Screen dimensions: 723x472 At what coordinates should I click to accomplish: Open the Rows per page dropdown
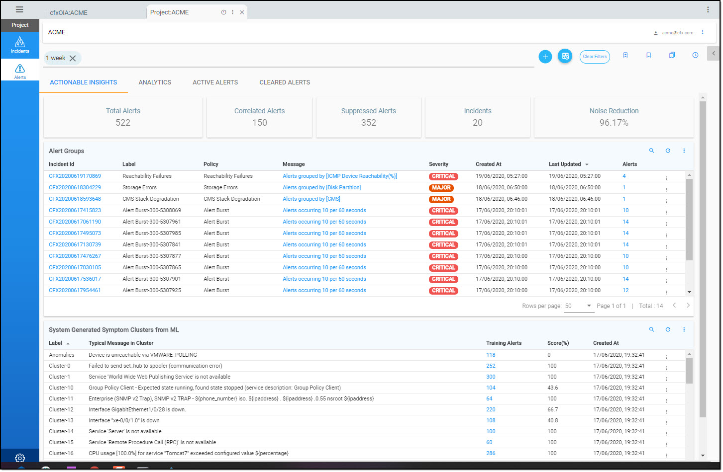tap(589, 306)
